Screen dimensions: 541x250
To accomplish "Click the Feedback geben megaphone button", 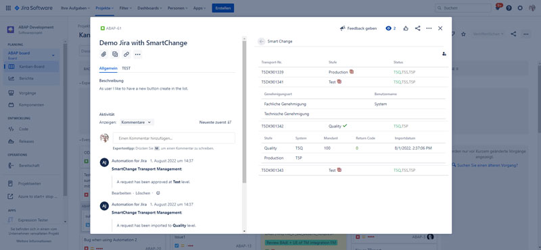I will [358, 28].
